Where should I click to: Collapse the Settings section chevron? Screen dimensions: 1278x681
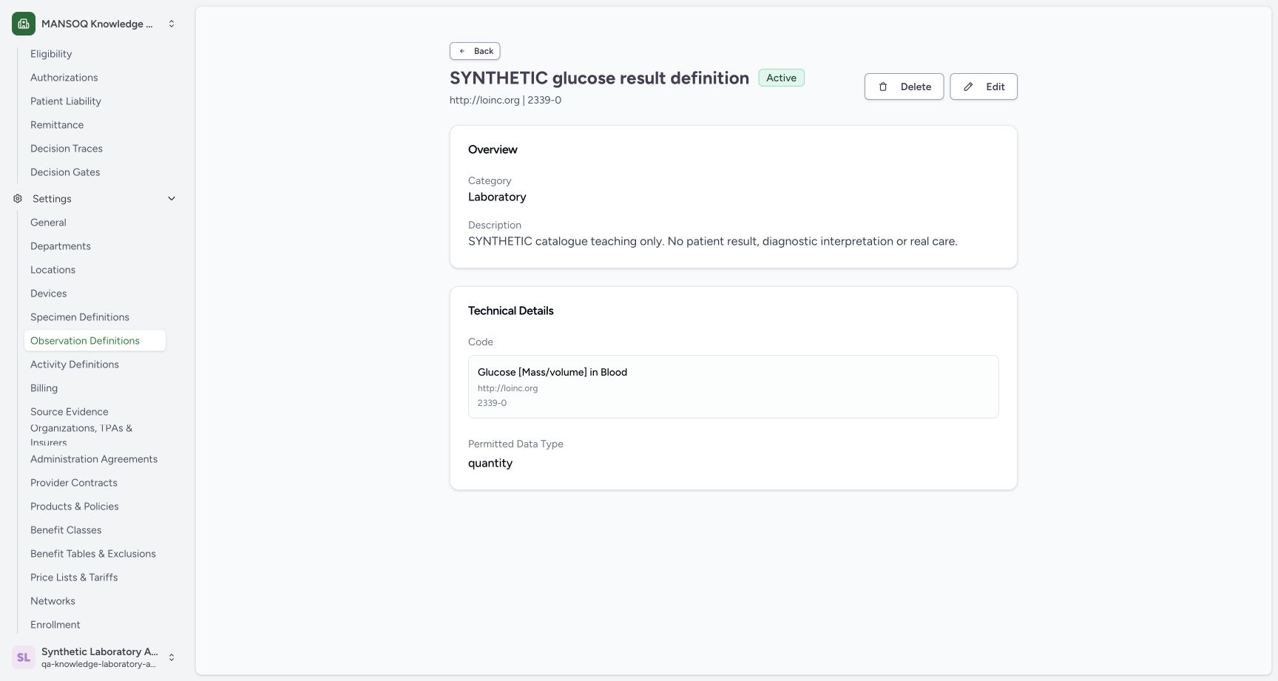[x=172, y=198]
